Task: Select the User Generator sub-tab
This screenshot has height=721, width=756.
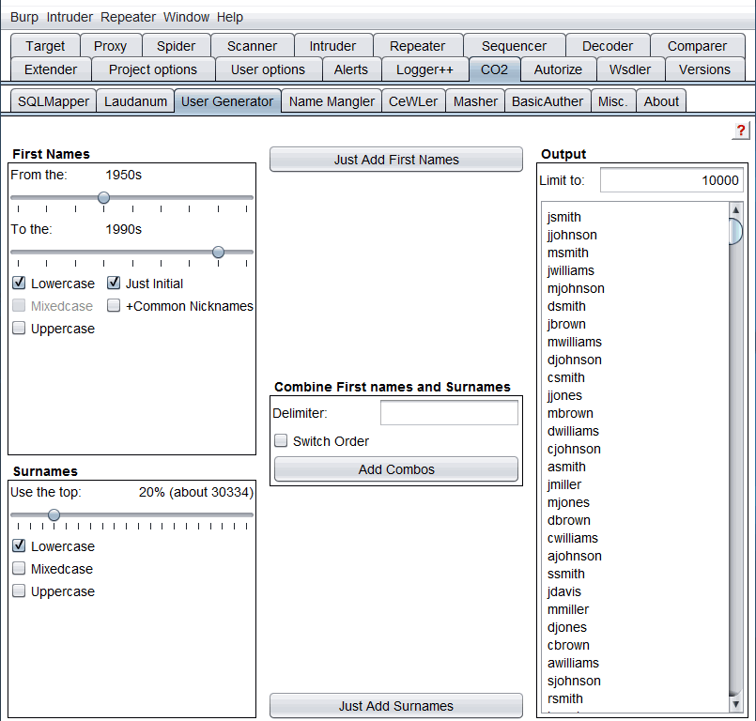Action: click(x=227, y=101)
